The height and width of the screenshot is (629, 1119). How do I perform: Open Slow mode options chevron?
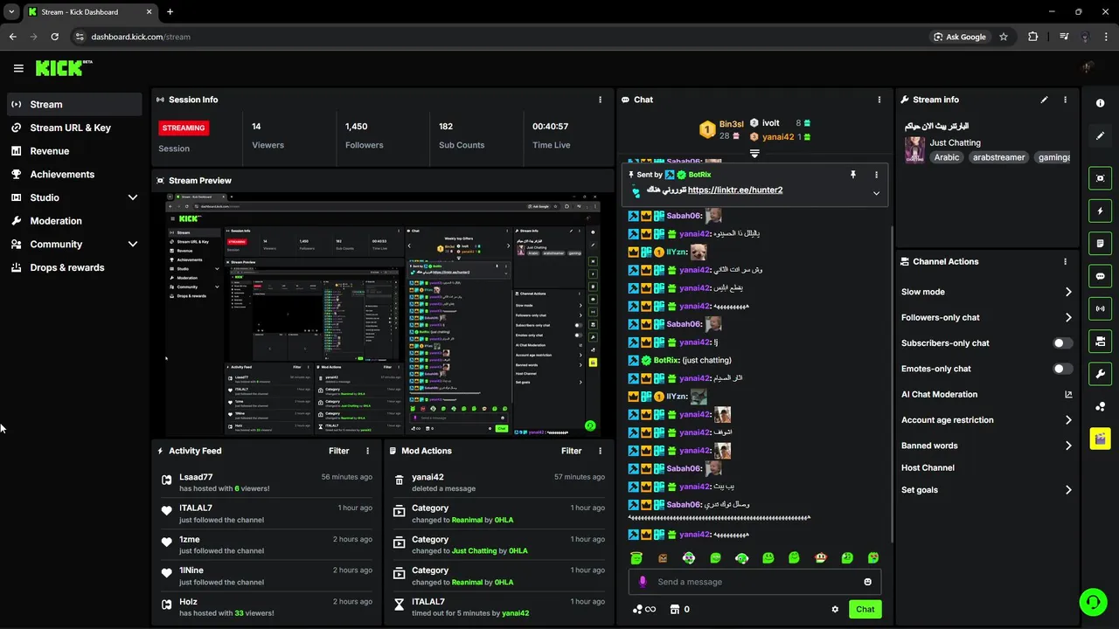click(1068, 292)
